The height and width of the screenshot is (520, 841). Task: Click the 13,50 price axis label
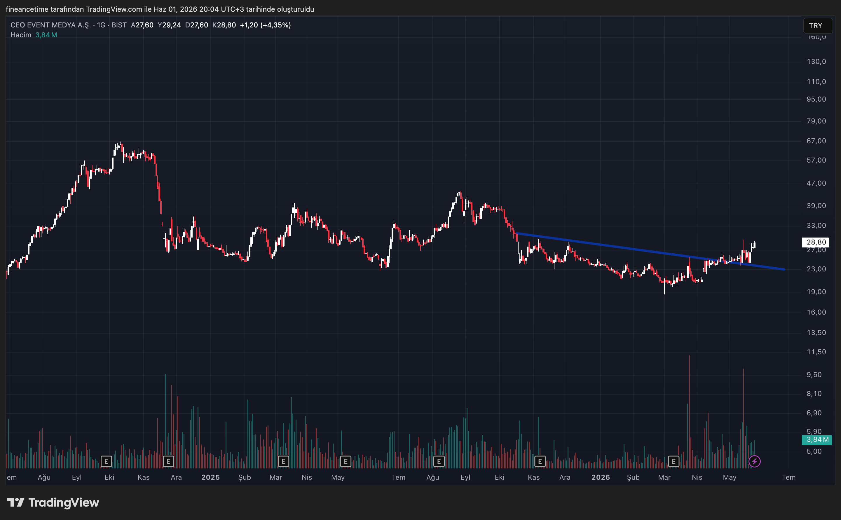(x=816, y=333)
